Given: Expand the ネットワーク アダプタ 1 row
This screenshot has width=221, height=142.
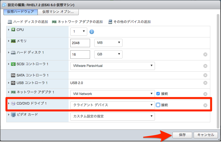Looking at the screenshot, I should 8,92.
